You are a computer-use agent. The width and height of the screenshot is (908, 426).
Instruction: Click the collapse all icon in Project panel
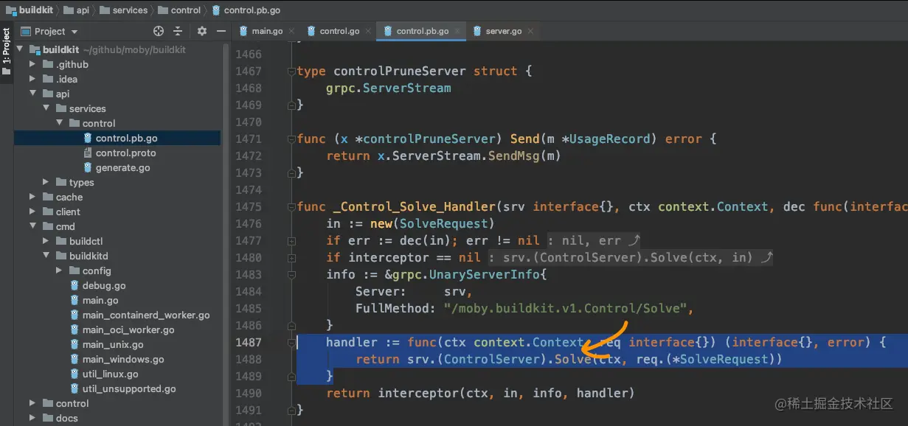pyautogui.click(x=178, y=31)
